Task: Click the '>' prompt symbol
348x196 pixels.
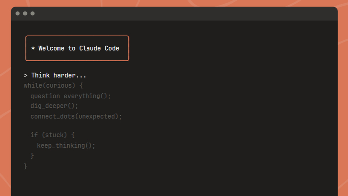Action: click(26, 76)
